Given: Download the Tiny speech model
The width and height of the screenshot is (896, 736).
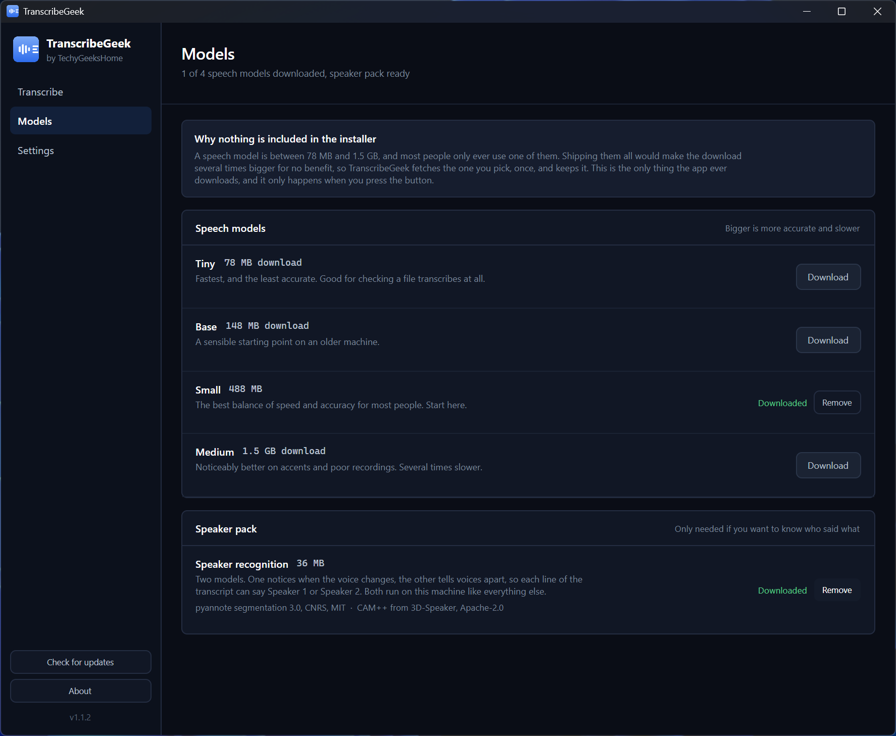Looking at the screenshot, I should point(828,277).
